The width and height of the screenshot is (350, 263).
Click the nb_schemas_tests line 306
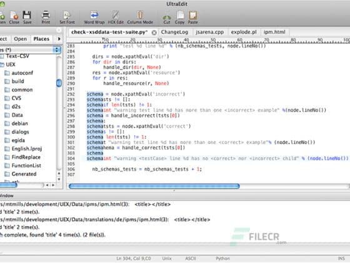(x=147, y=169)
